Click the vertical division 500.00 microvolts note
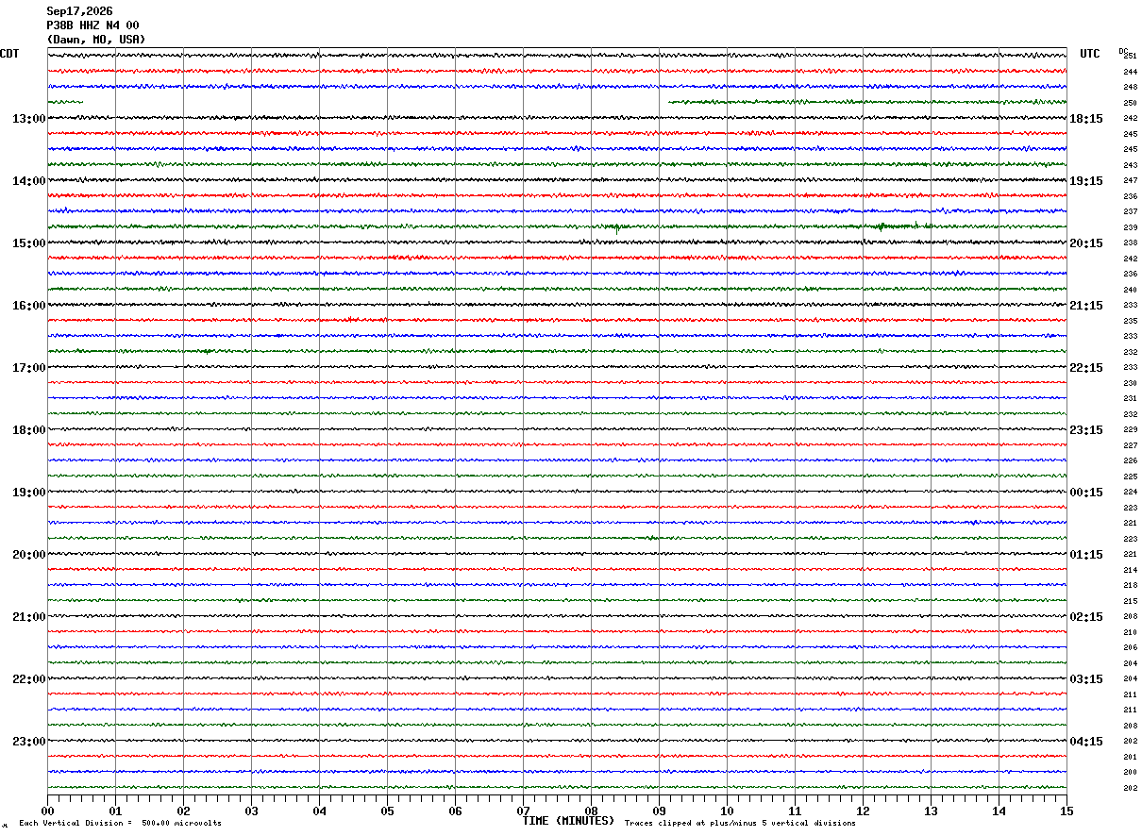 (x=120, y=823)
